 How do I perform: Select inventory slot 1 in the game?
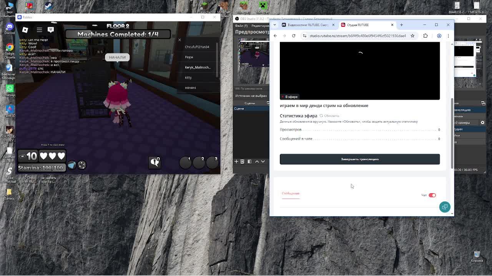[185, 163]
